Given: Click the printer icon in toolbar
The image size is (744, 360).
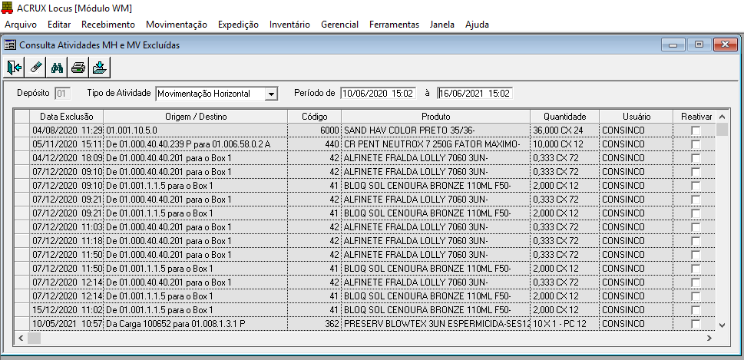Looking at the screenshot, I should 78,68.
